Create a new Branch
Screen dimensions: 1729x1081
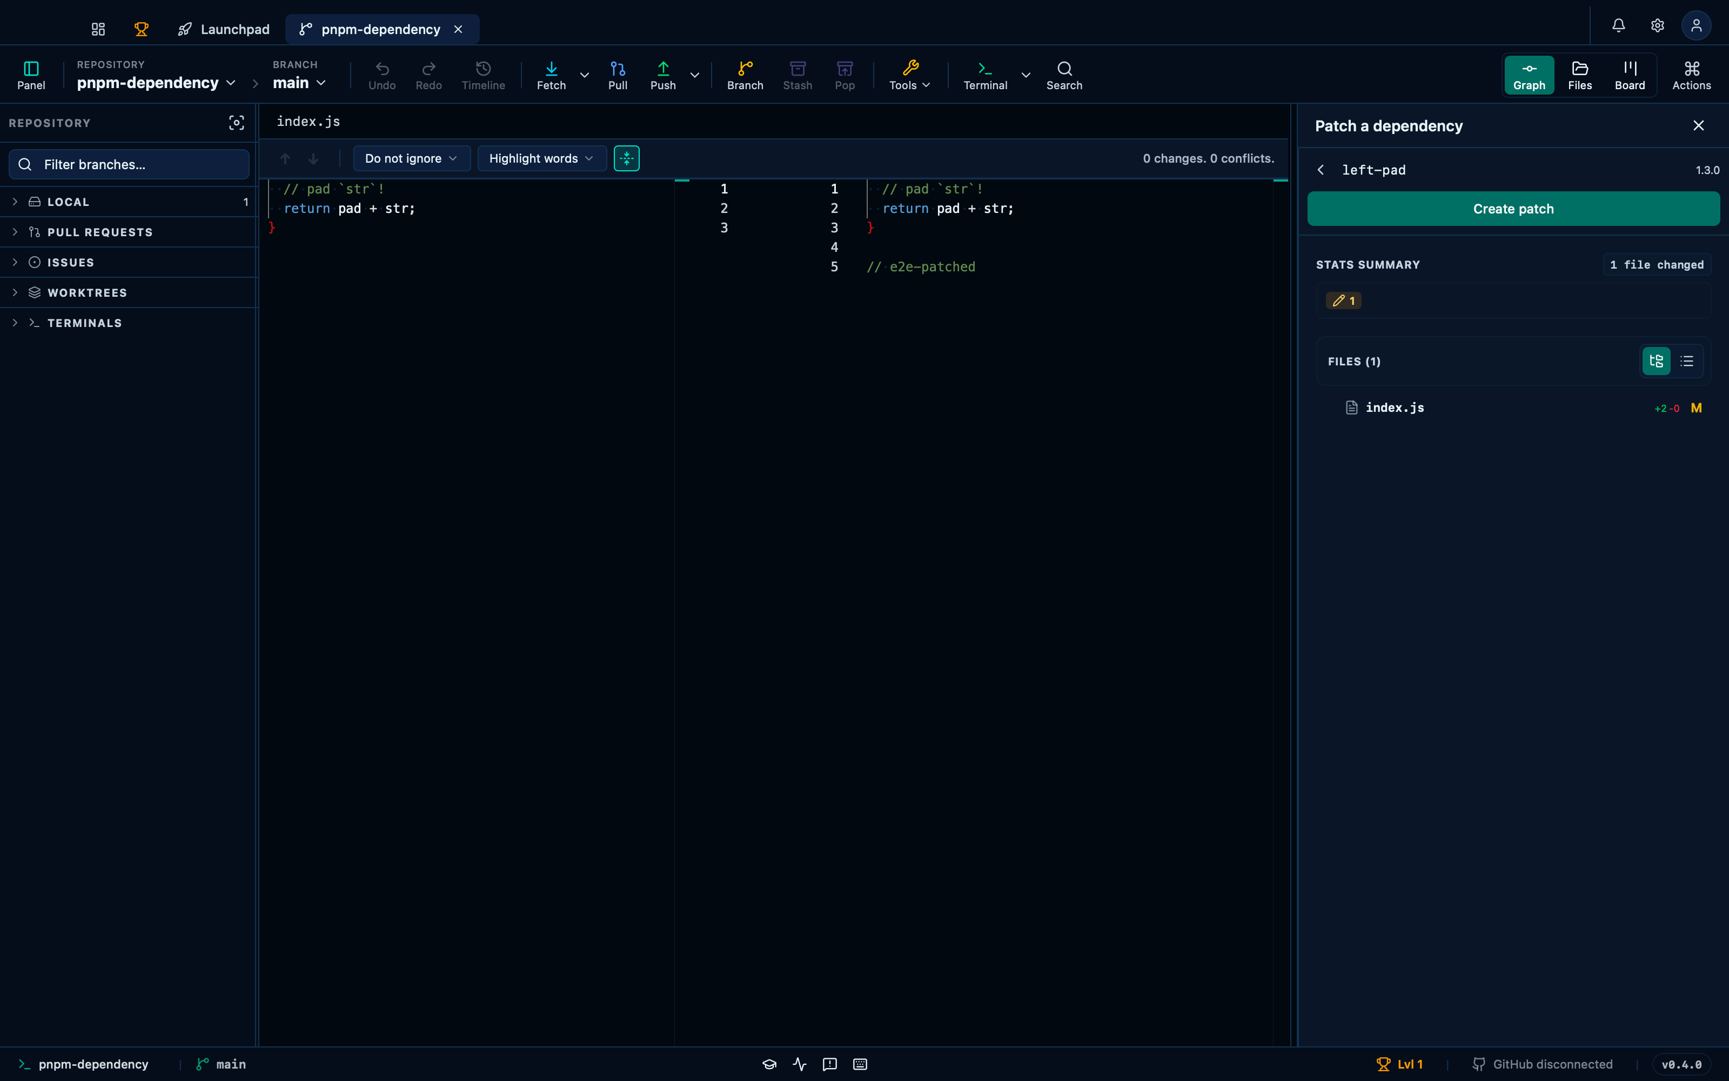click(x=745, y=75)
